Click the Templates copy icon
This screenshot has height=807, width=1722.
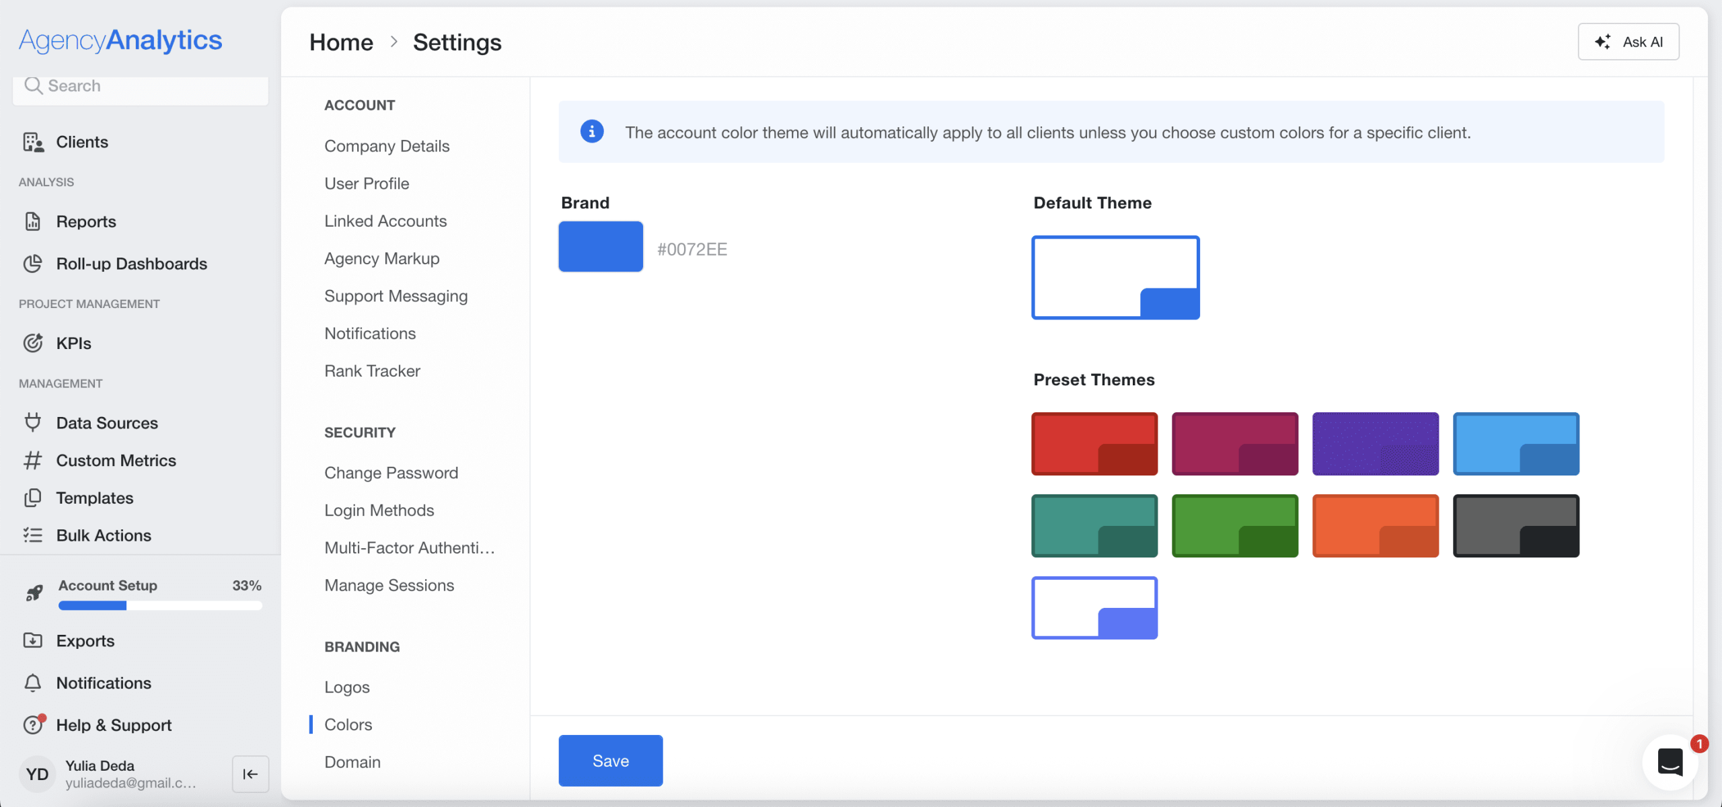33,498
